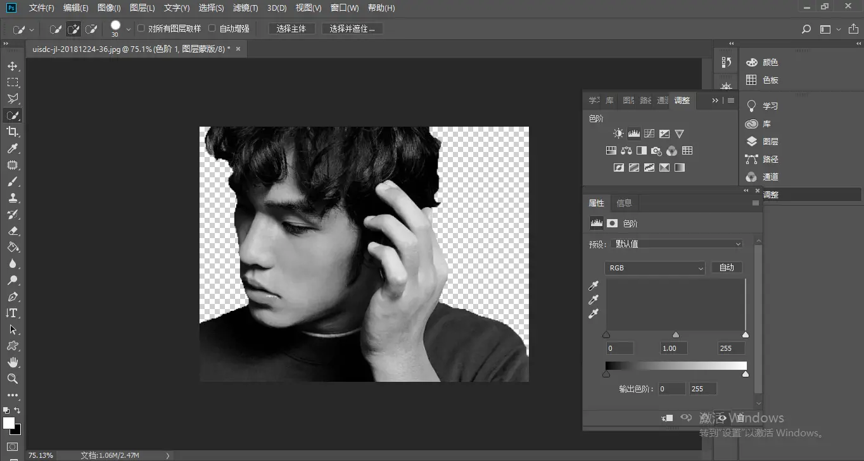The height and width of the screenshot is (461, 864).
Task: Select the Polygonal Lasso tool
Action: (x=13, y=99)
